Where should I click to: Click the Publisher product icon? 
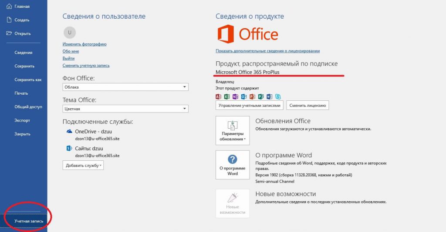click(x=261, y=96)
